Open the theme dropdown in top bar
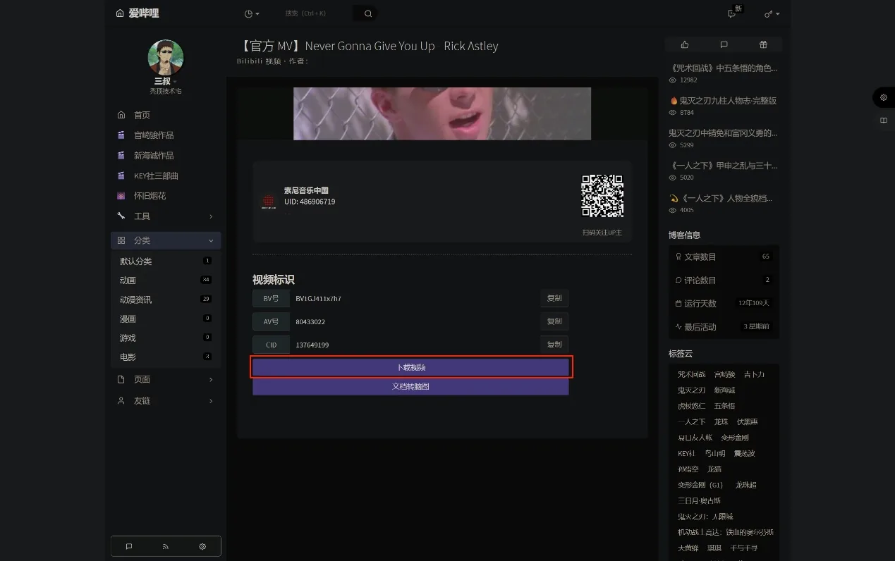 (x=252, y=14)
